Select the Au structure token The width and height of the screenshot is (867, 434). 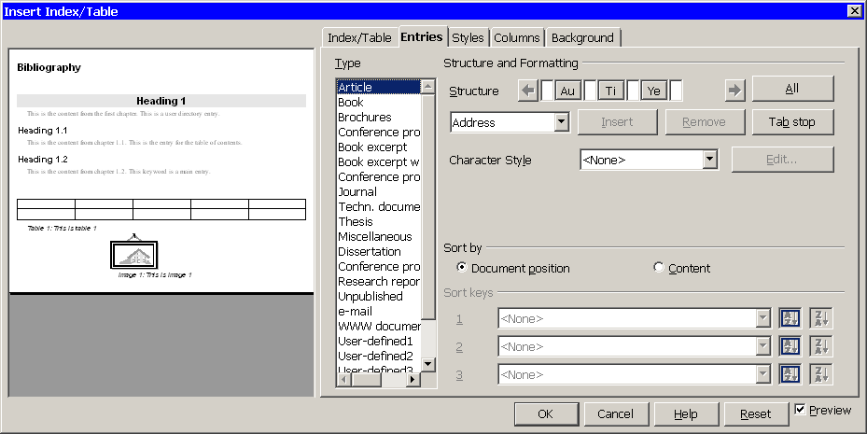tap(567, 91)
